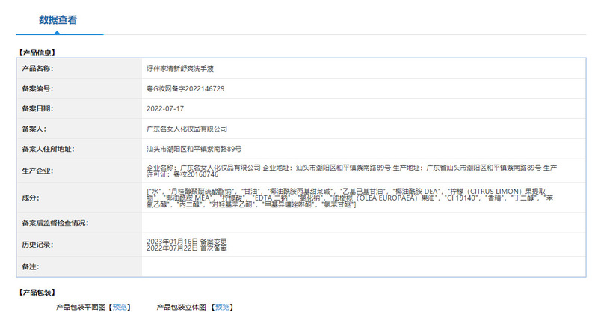Select history entry 2022年07月22日 首次备案

(186, 248)
